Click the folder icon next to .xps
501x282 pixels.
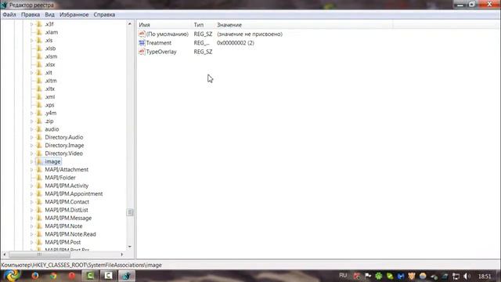[39, 105]
